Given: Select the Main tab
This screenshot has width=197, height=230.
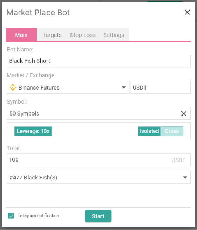Looking at the screenshot, I should pyautogui.click(x=21, y=35).
